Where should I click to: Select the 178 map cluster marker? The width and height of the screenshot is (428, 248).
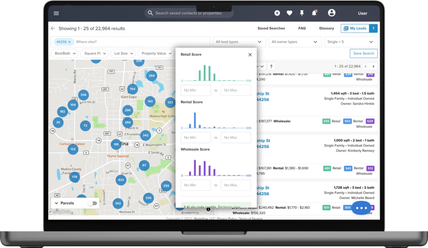74,177
